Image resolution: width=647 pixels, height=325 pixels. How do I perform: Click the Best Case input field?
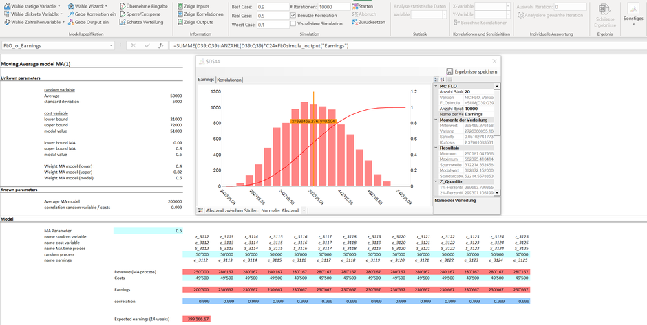point(273,7)
